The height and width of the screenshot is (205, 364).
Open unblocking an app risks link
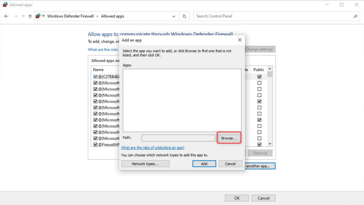[153, 148]
